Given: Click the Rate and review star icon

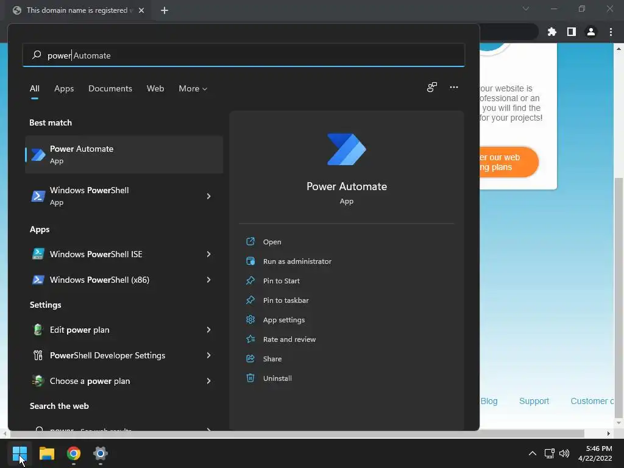Looking at the screenshot, I should point(250,339).
